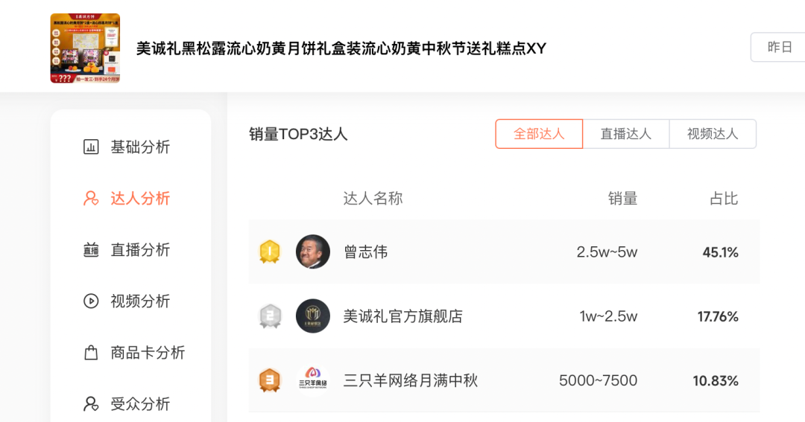Image resolution: width=805 pixels, height=422 pixels.
Task: Click the mooncake product thumbnail image
Action: coord(85,48)
